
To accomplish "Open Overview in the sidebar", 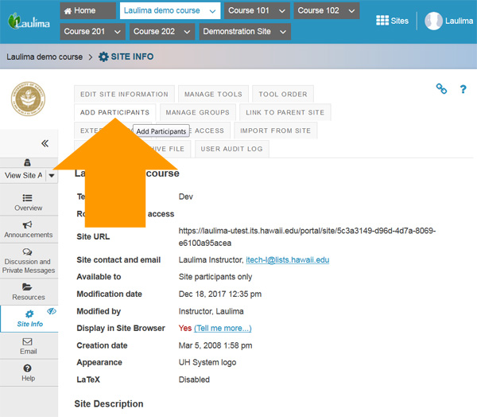I will [x=29, y=202].
